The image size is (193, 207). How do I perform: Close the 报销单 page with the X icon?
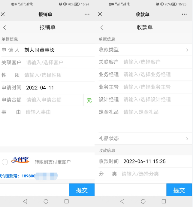tap(3, 14)
